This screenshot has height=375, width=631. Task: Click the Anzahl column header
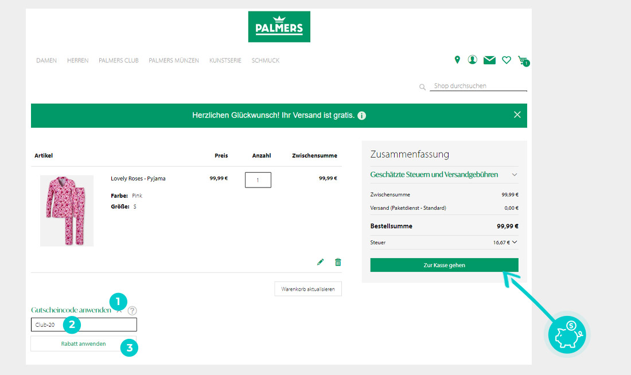pyautogui.click(x=262, y=156)
